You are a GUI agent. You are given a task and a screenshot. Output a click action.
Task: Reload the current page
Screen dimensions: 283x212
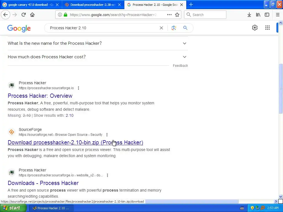[x=23, y=15]
